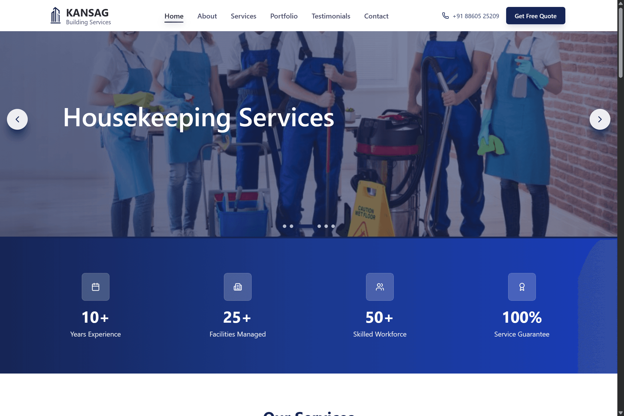Open the Services navigation menu
Screen dimensions: 624x416
pos(243,16)
